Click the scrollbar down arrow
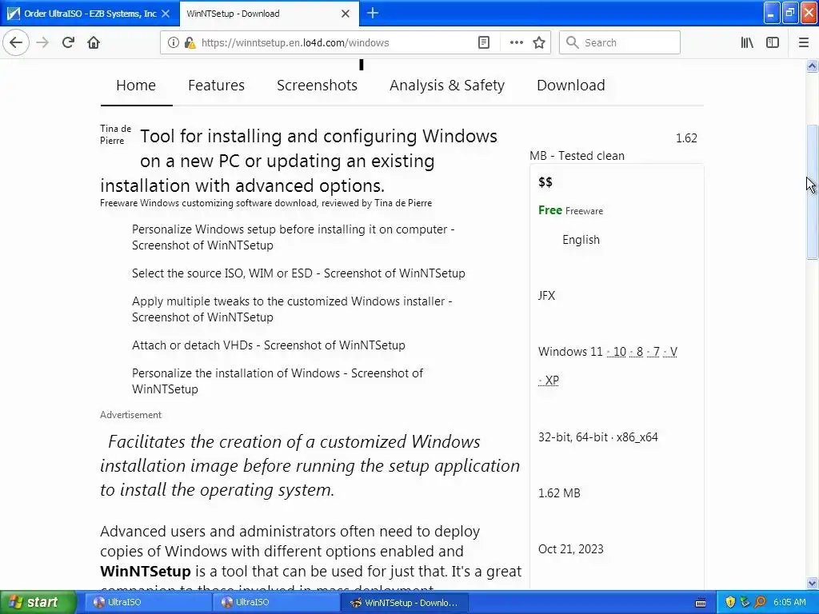 [x=812, y=583]
